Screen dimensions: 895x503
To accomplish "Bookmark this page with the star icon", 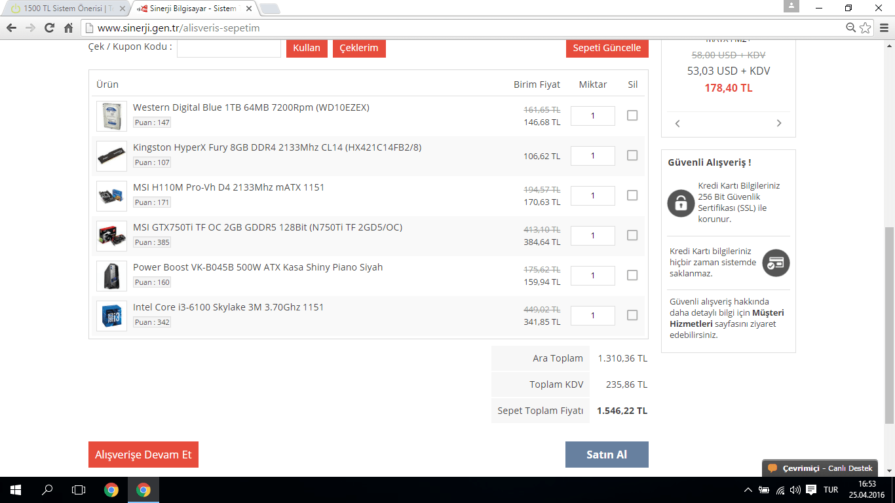I will coord(866,28).
